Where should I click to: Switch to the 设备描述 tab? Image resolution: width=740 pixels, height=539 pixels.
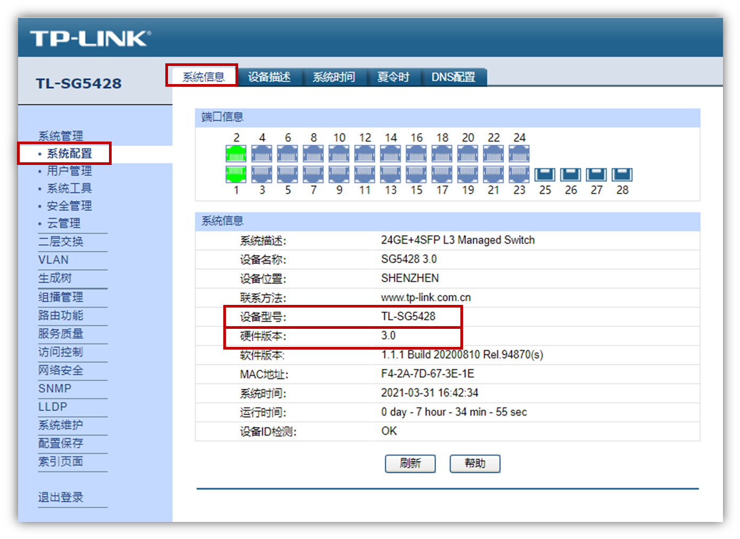coord(269,77)
